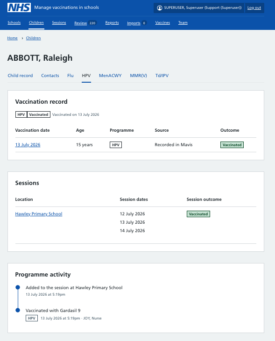Switch to the Contacts tab
275x341 pixels.
[50, 76]
